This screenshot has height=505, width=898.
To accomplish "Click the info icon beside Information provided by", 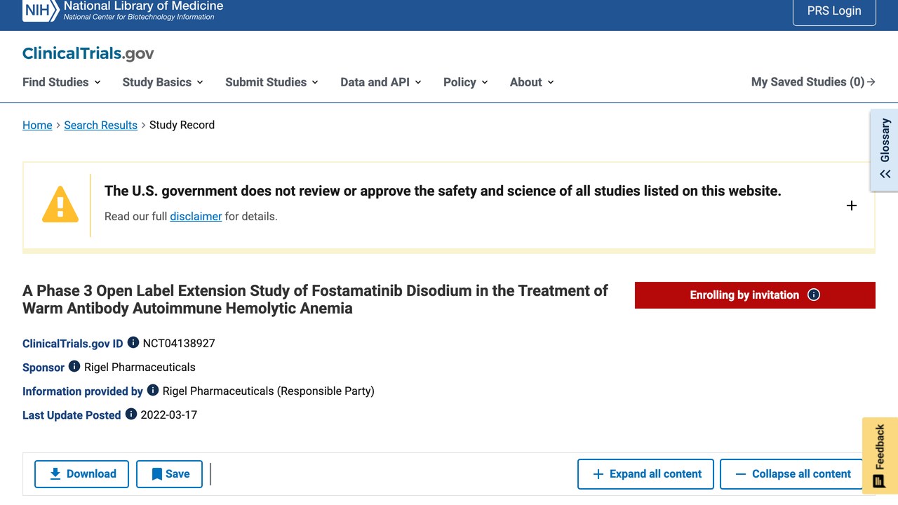I will coord(153,390).
